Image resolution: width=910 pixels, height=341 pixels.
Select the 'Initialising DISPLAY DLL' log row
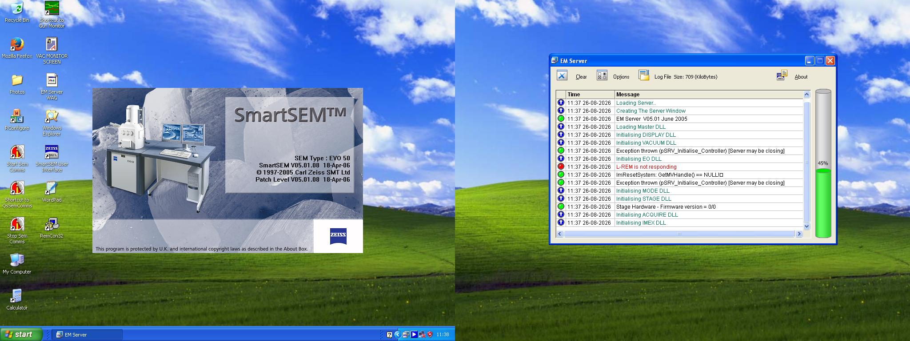tap(679, 135)
